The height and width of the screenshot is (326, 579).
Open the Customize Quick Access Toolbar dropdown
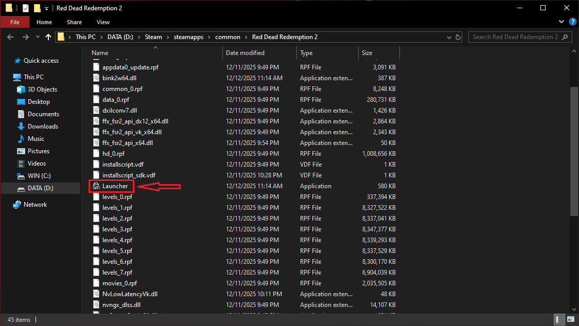[47, 8]
